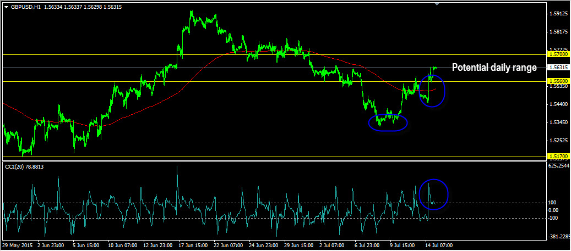
Task: Click the 1.54400 price axis value
Action: point(559,104)
